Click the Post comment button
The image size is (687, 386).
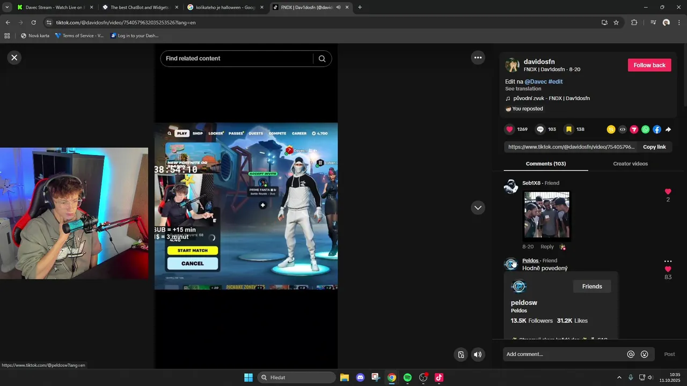pyautogui.click(x=669, y=354)
